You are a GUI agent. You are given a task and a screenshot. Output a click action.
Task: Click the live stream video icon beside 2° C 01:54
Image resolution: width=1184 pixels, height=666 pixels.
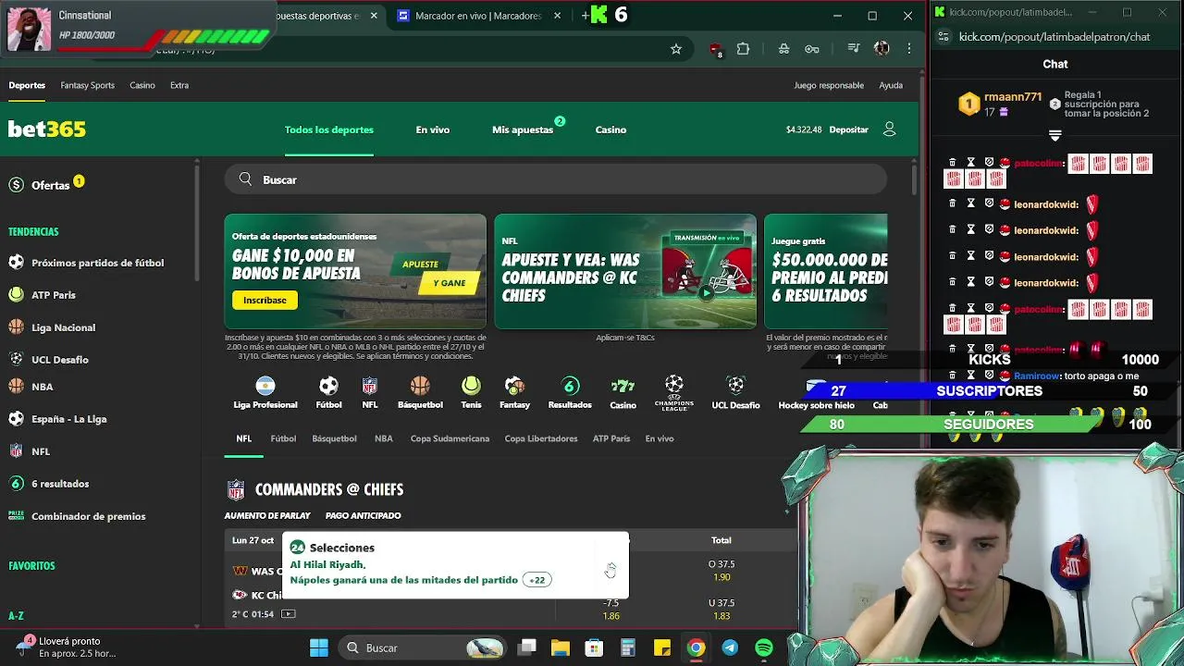(x=288, y=614)
